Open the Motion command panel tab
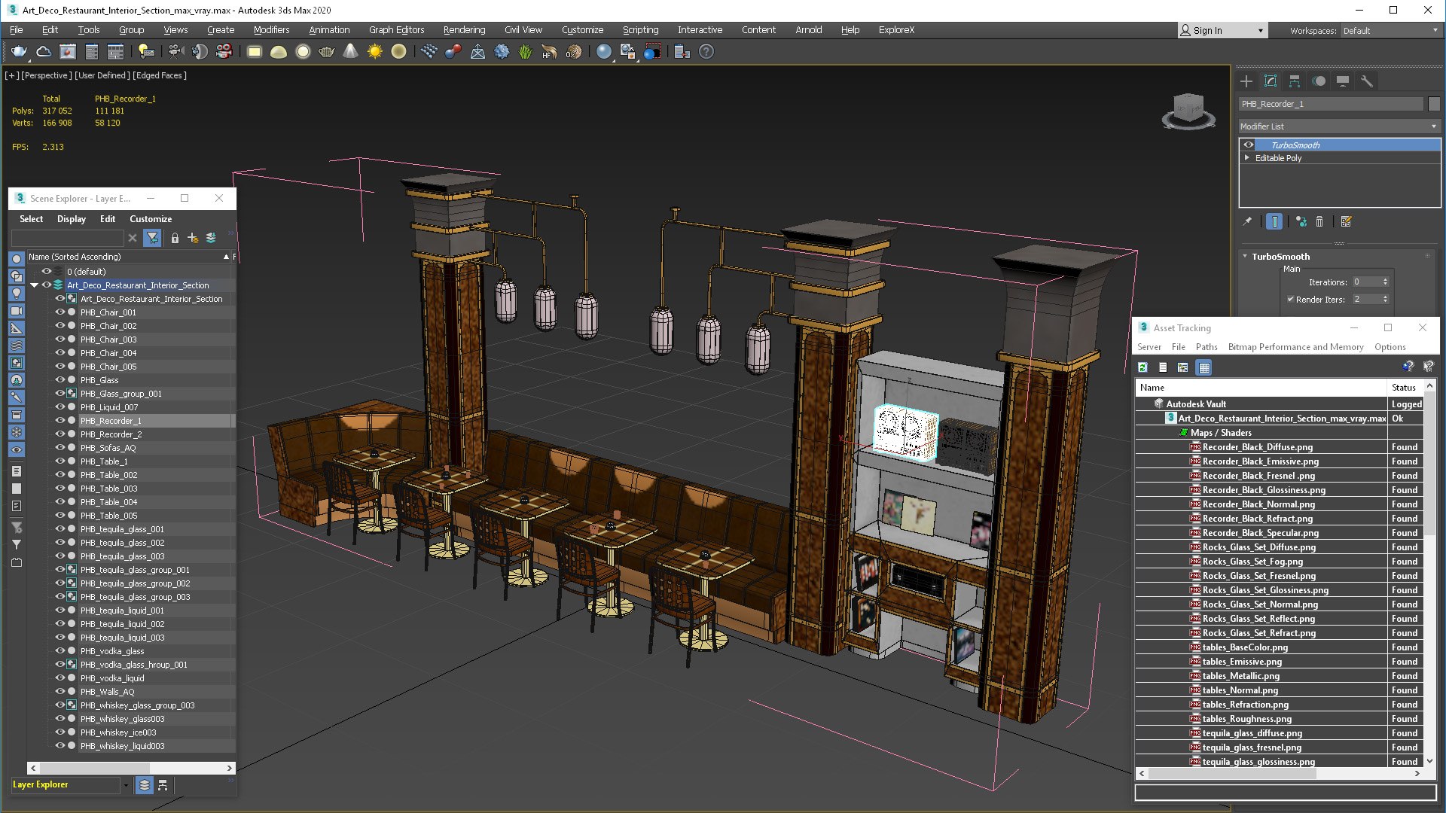Image resolution: width=1446 pixels, height=813 pixels. tap(1319, 81)
